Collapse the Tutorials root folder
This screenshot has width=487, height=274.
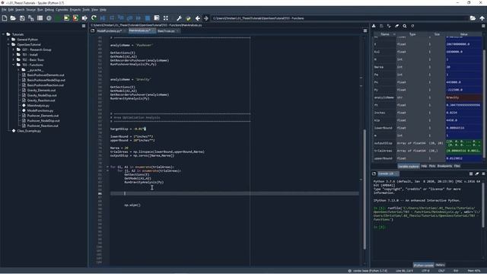tap(3, 34)
